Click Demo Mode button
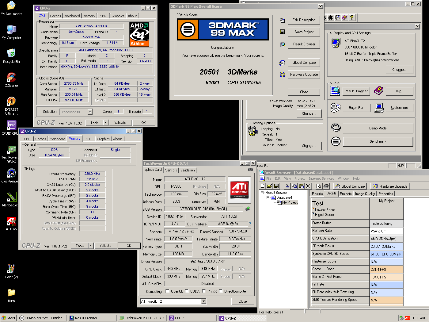The image size is (429, 322). pyautogui.click(x=378, y=128)
